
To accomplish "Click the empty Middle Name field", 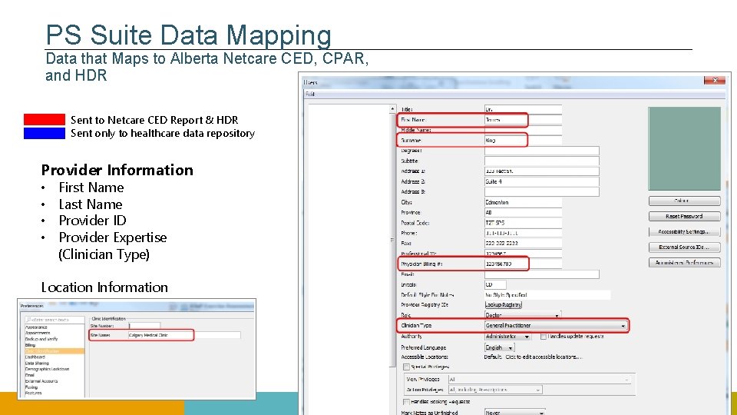I will pyautogui.click(x=523, y=130).
